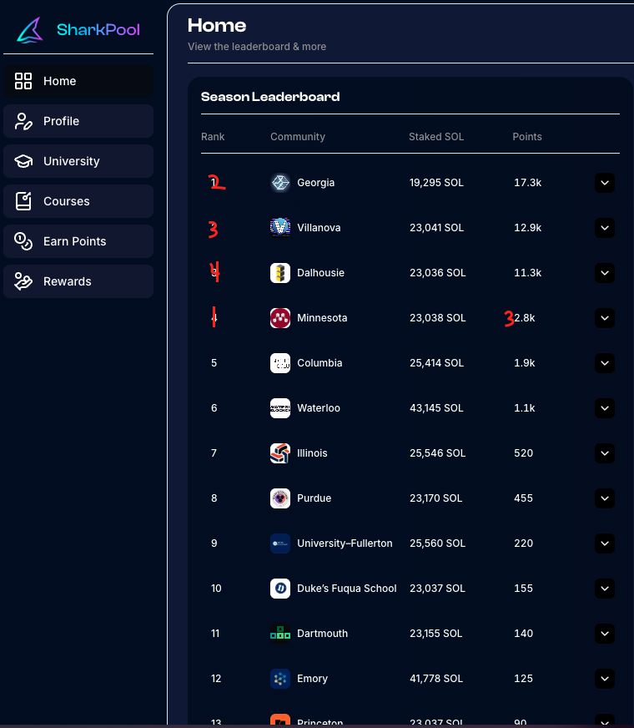Click the 41,778 SOL staked value
Image resolution: width=634 pixels, height=728 pixels.
click(436, 678)
